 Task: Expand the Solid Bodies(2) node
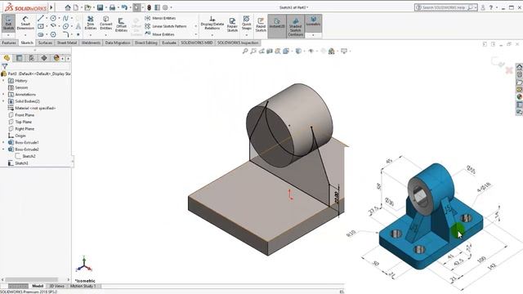(x=3, y=101)
